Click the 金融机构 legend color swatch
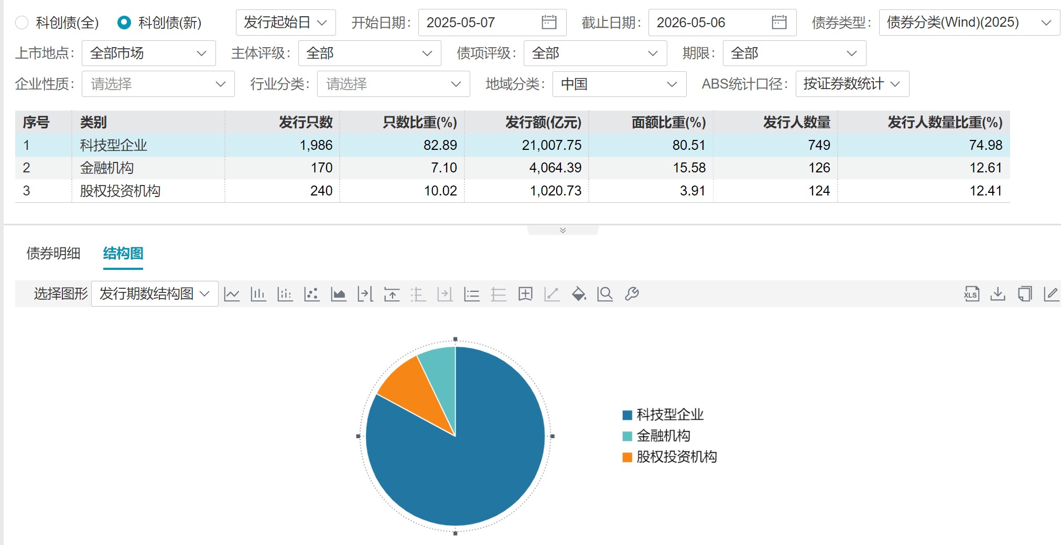The image size is (1061, 545). (x=627, y=437)
